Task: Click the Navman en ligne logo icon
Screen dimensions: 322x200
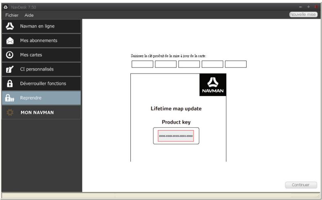Action: pos(10,26)
